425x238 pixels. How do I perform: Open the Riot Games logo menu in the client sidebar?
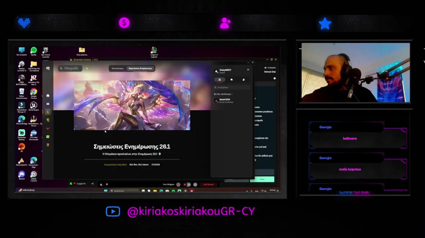48,68
